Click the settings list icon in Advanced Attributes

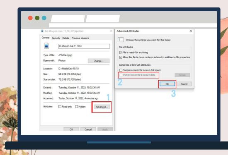121,40
